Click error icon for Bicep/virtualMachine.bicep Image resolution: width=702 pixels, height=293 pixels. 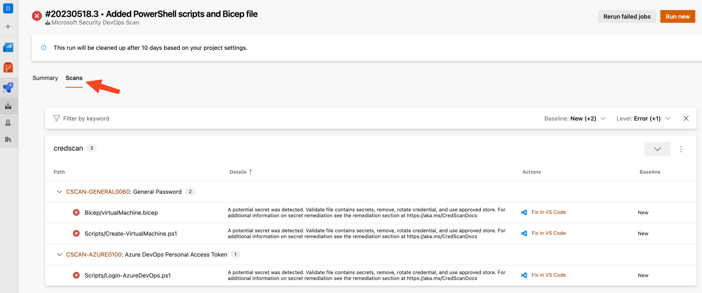click(x=76, y=212)
